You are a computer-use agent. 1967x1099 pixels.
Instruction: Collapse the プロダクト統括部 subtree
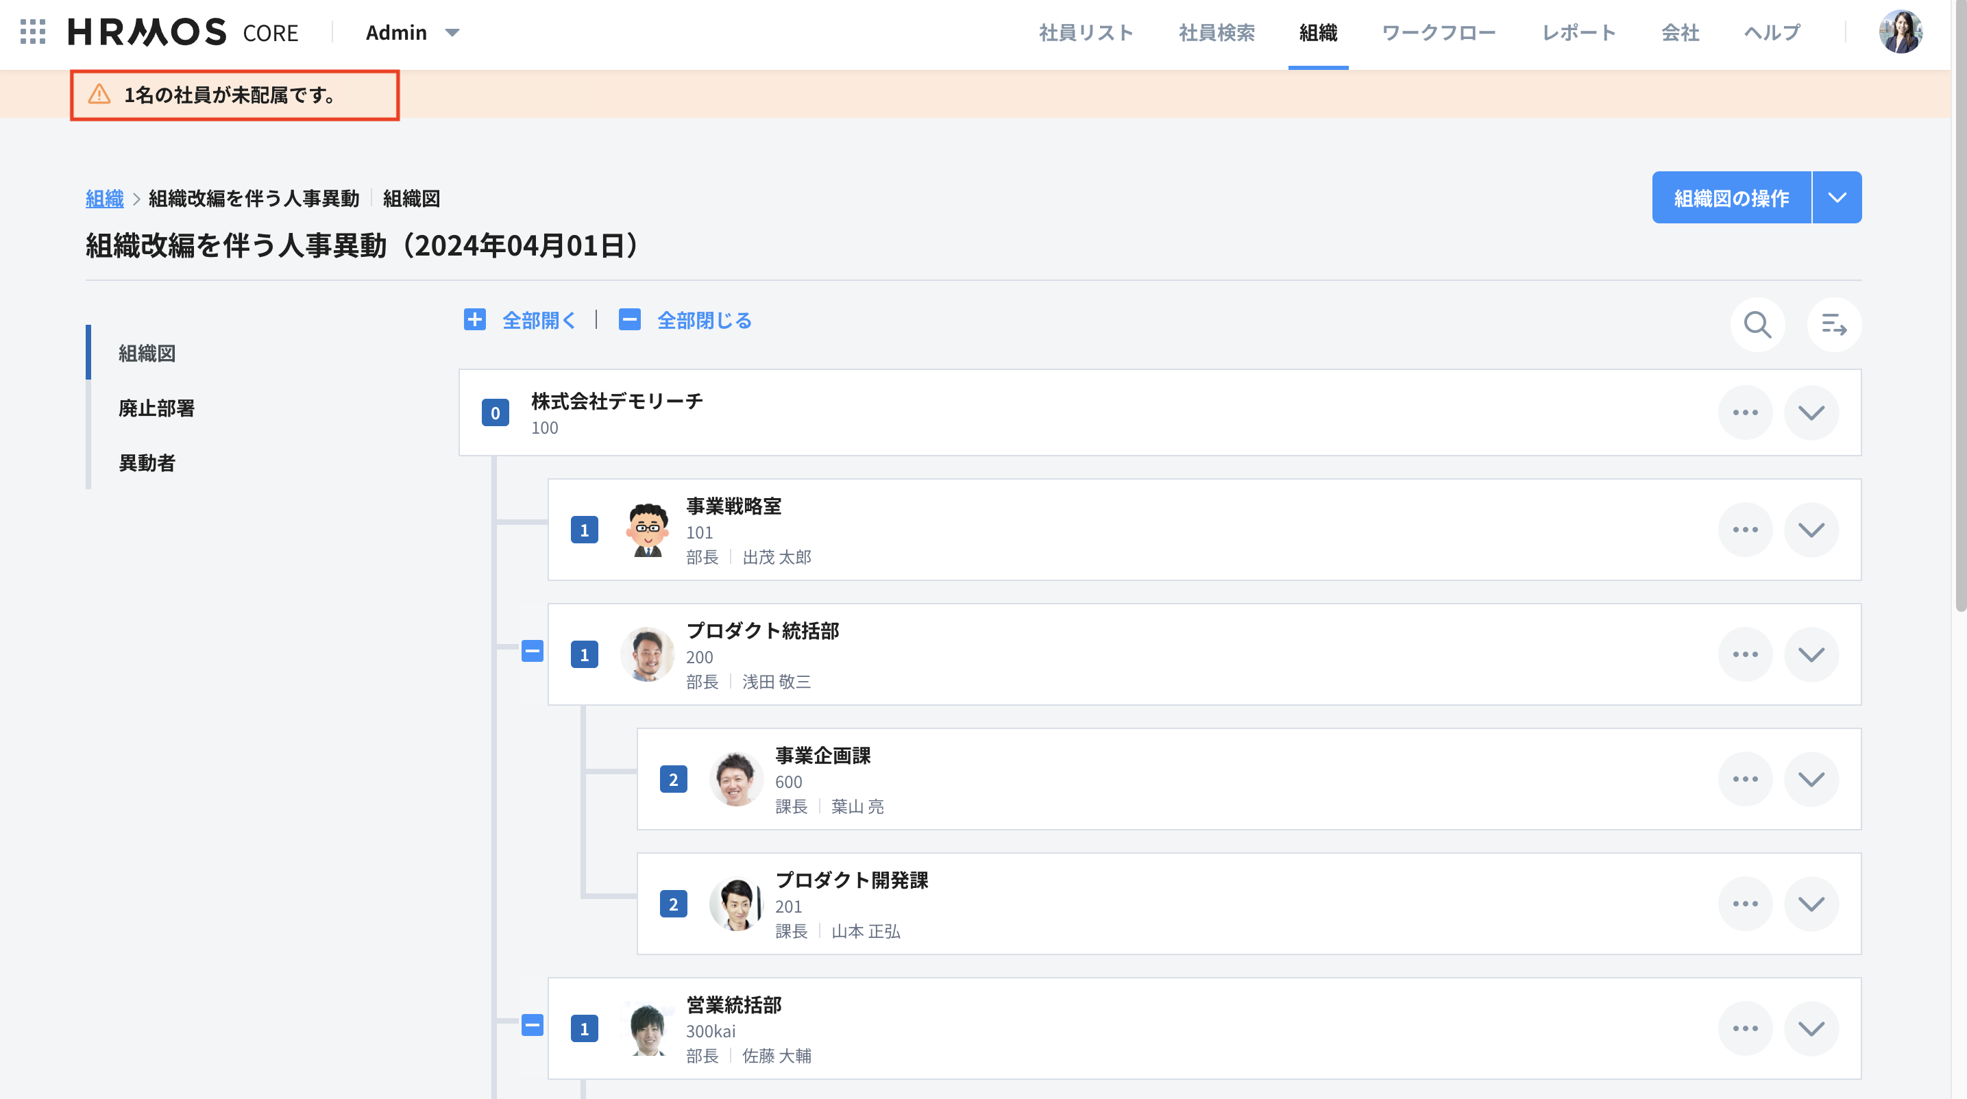tap(533, 651)
